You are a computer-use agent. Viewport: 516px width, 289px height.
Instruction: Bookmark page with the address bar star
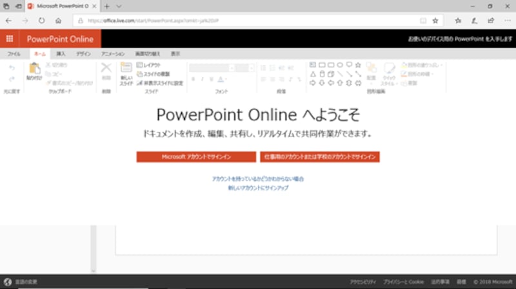tap(435, 21)
